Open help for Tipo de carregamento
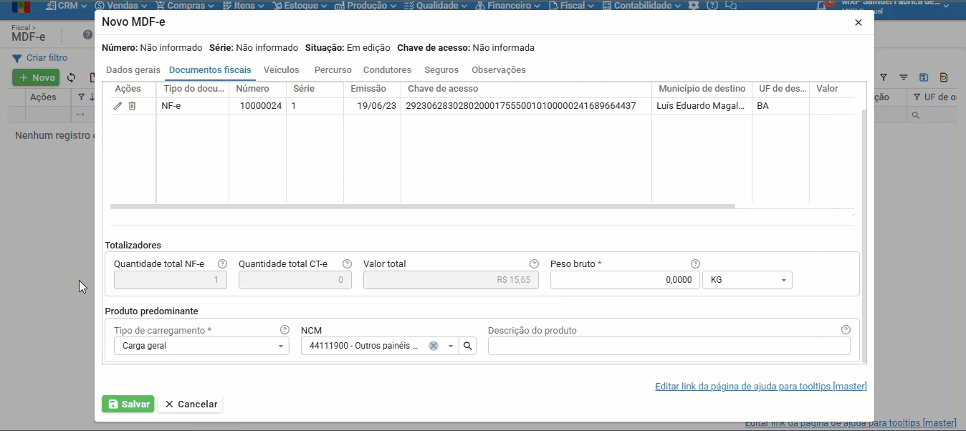This screenshot has height=431, width=966. tap(284, 330)
